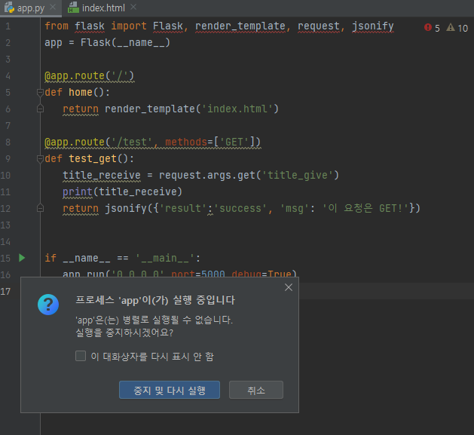Click fold end marker at line 12
The width and height of the screenshot is (474, 435).
[40, 208]
